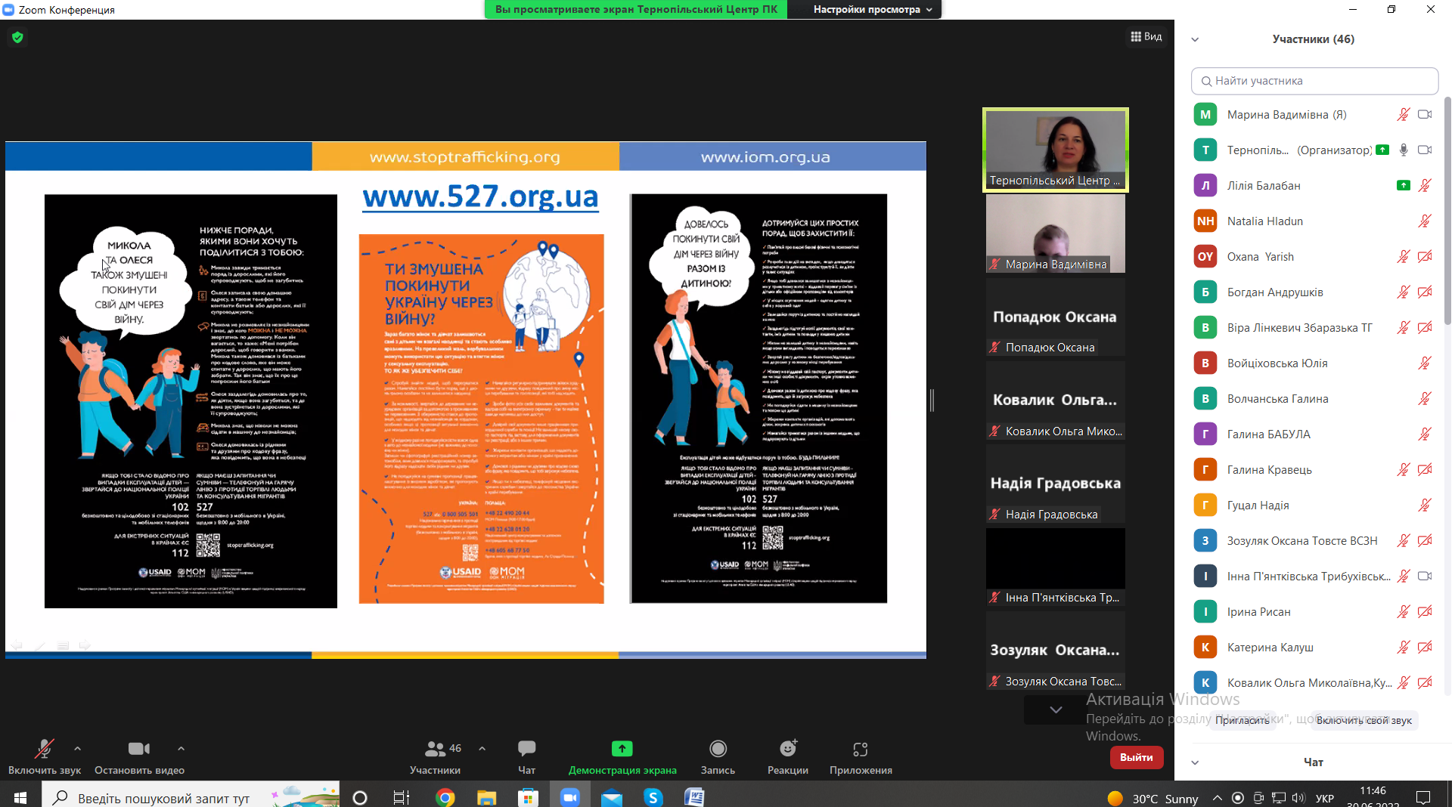This screenshot has height=807, width=1455.
Task: Click the www.527.org.ua link on slide
Action: [481, 196]
